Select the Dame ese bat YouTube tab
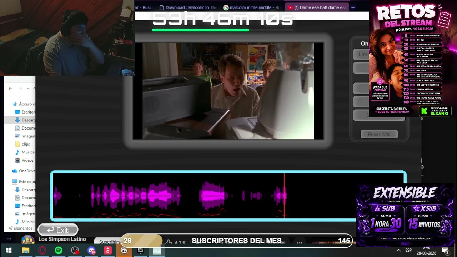457x257 pixels. click(x=317, y=7)
